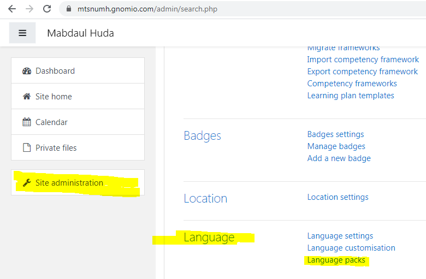Click the Site home house icon
Image resolution: width=426 pixels, height=279 pixels.
[x=27, y=97]
